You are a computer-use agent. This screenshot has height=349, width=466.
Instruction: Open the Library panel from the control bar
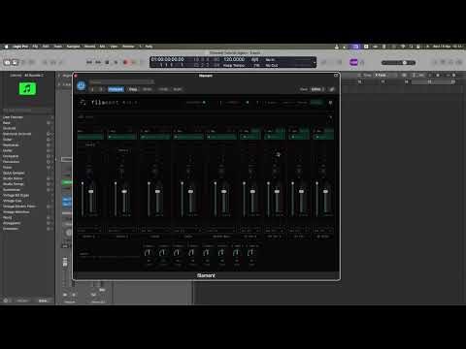[x=7, y=62]
